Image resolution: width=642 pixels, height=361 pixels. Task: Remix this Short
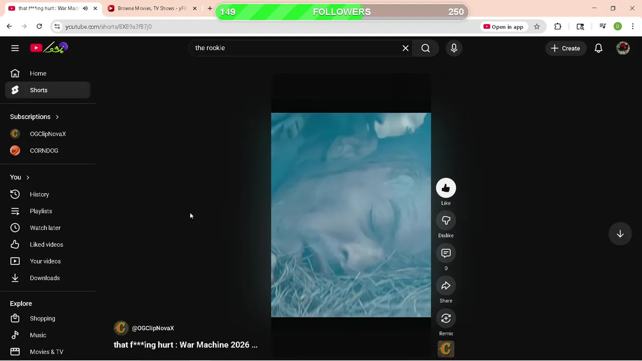coord(446,318)
